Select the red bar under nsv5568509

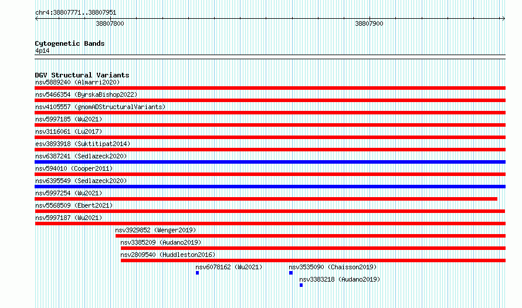click(x=270, y=211)
